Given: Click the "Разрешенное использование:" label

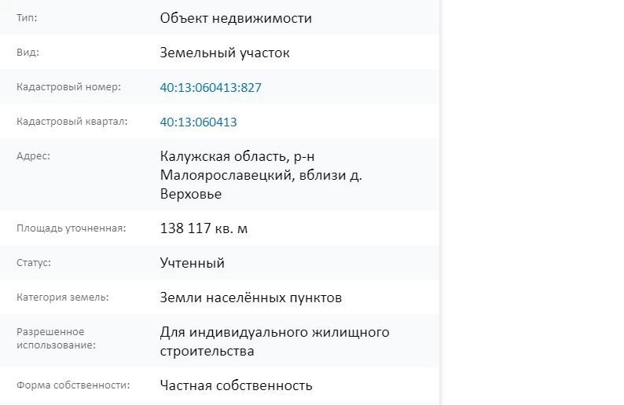Looking at the screenshot, I should [x=50, y=338].
